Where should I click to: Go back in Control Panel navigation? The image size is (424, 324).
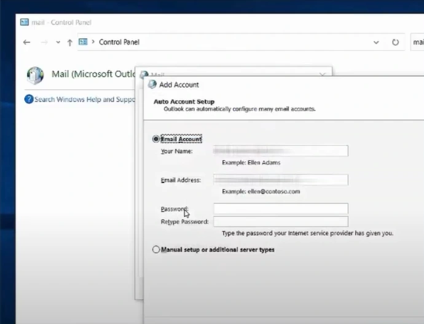tap(26, 42)
